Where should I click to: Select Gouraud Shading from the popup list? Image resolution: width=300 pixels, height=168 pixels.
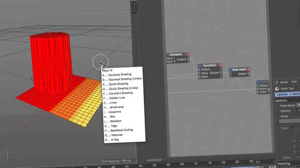(120, 75)
